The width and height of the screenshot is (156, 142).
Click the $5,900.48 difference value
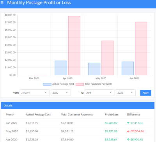tap(136, 140)
